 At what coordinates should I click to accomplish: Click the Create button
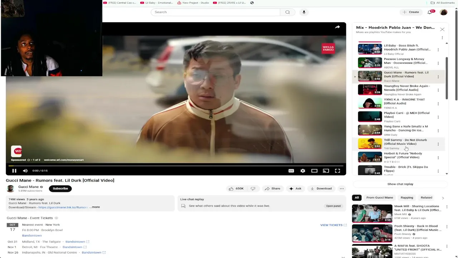[411, 12]
